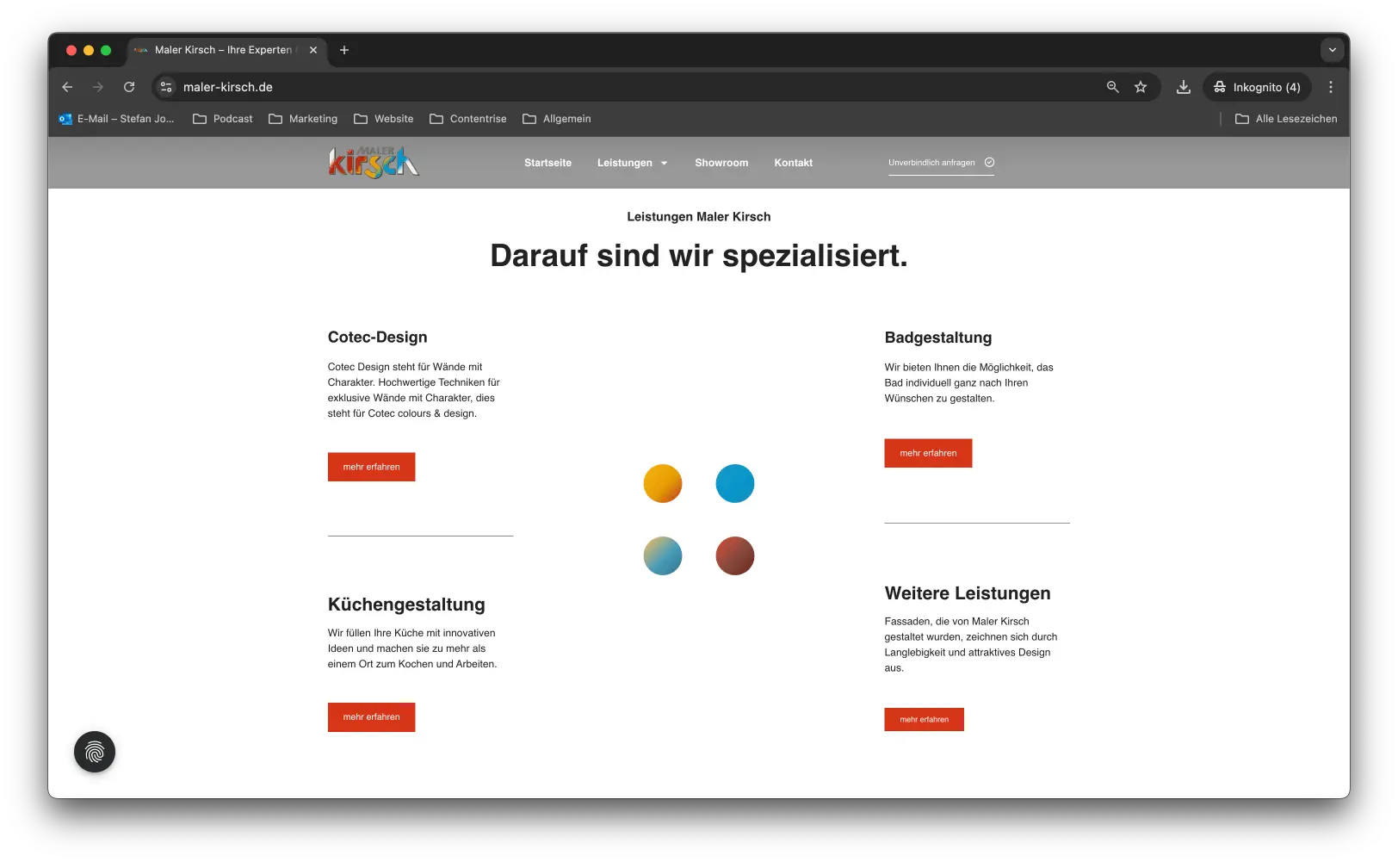Click 'mehr erfahren' under Cotec-Design
This screenshot has height=862, width=1398.
coord(371,467)
